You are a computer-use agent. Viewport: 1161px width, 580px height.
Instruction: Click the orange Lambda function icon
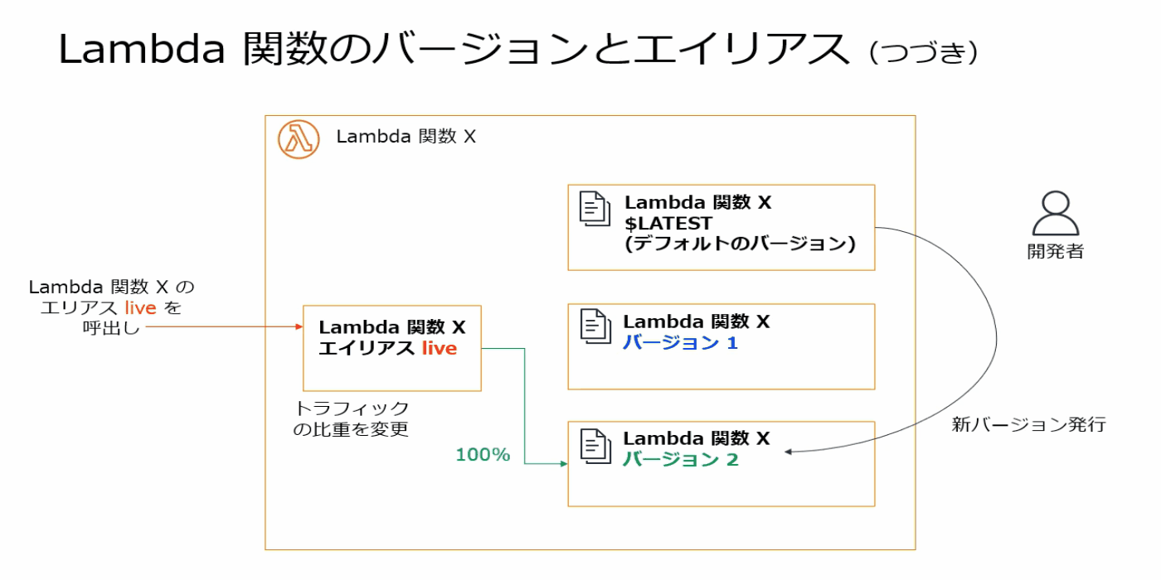tap(299, 139)
